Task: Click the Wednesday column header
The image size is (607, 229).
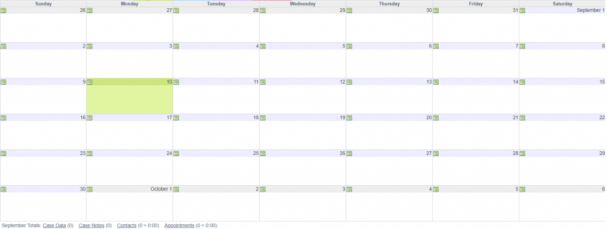Action: click(303, 4)
